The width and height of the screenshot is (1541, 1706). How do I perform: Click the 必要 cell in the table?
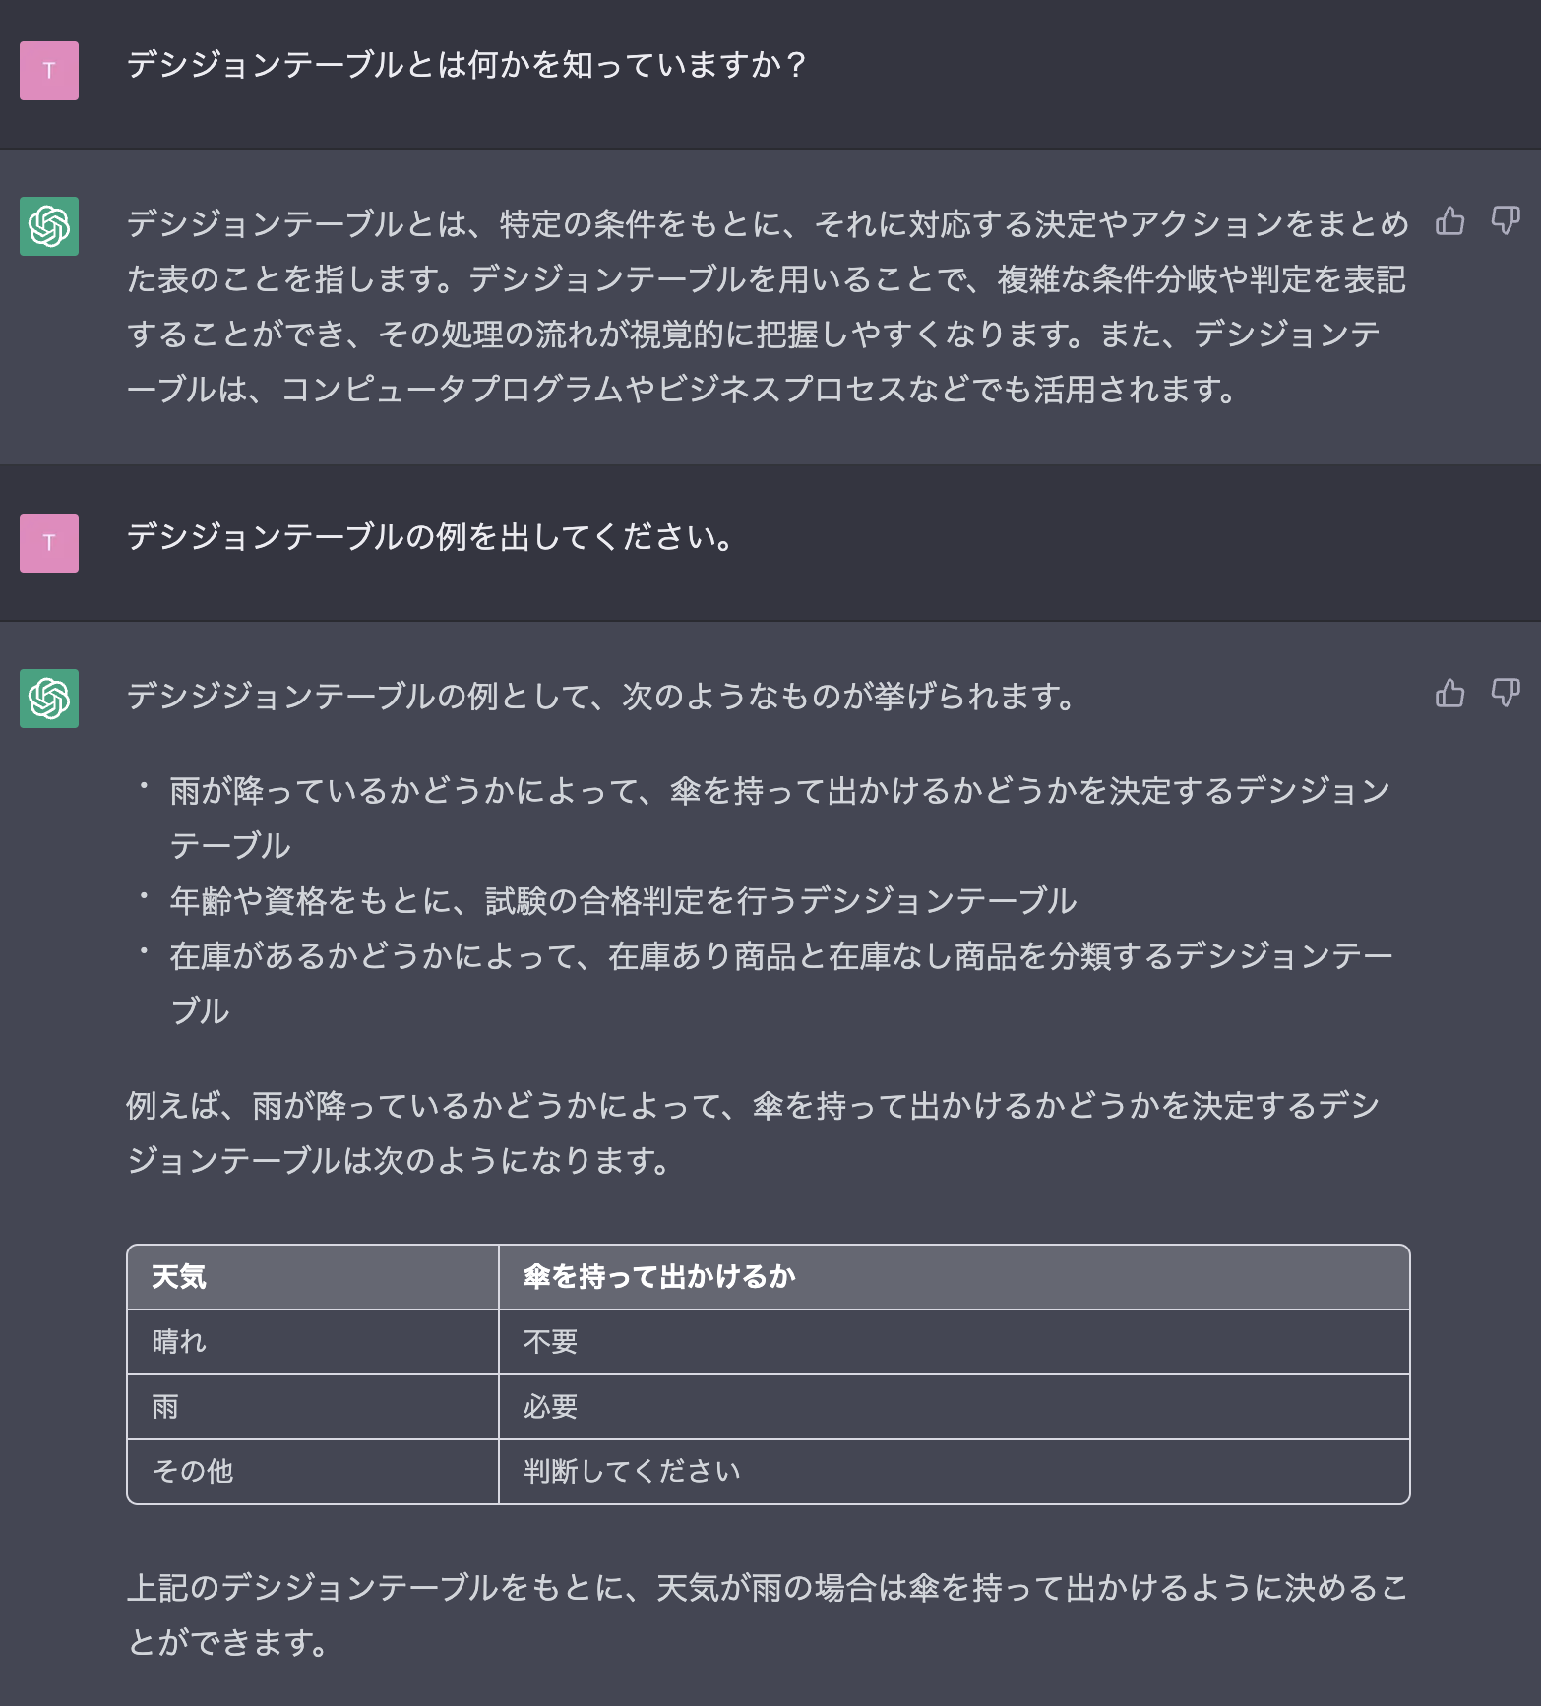click(x=548, y=1407)
